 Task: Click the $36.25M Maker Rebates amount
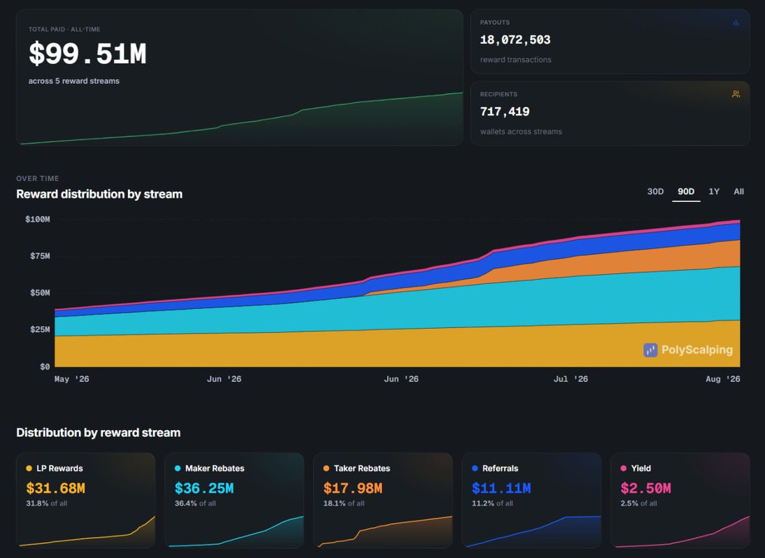(204, 489)
